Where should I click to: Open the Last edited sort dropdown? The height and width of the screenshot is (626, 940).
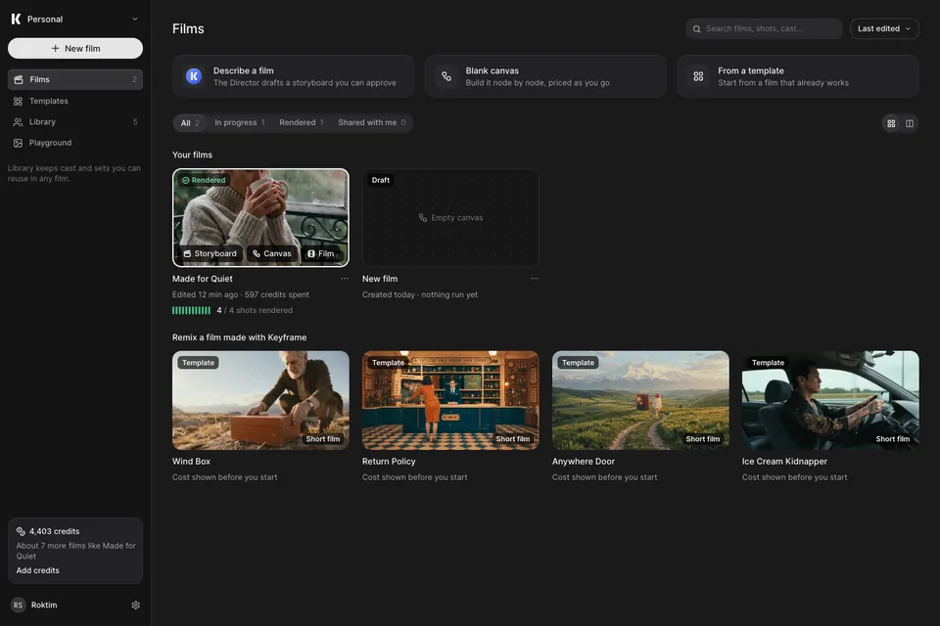[884, 28]
